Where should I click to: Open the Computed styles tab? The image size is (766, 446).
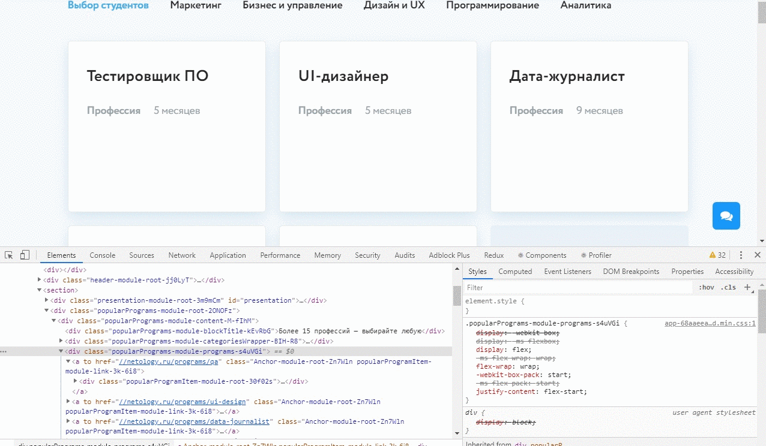[x=514, y=272]
